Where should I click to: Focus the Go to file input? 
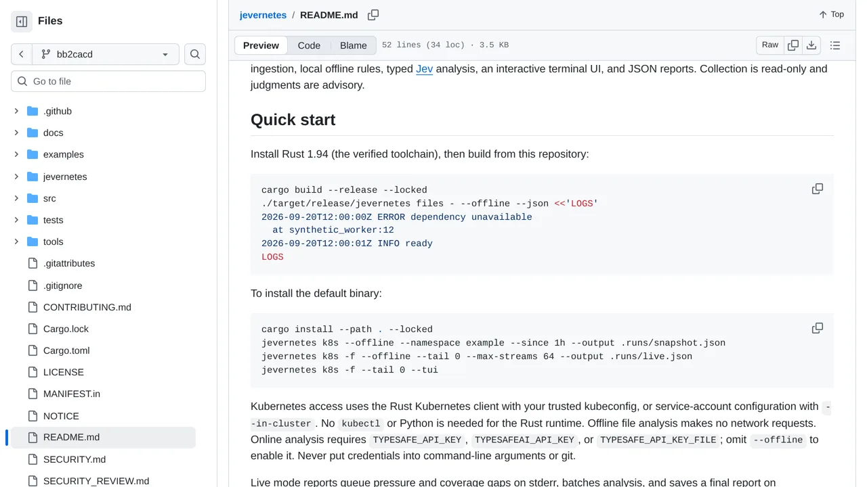[x=108, y=81]
